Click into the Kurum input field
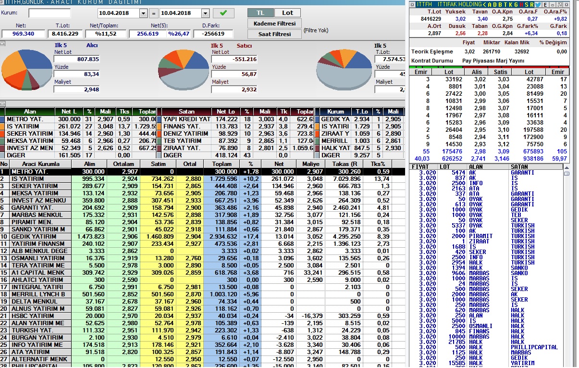579x368 pixels. 49,13
